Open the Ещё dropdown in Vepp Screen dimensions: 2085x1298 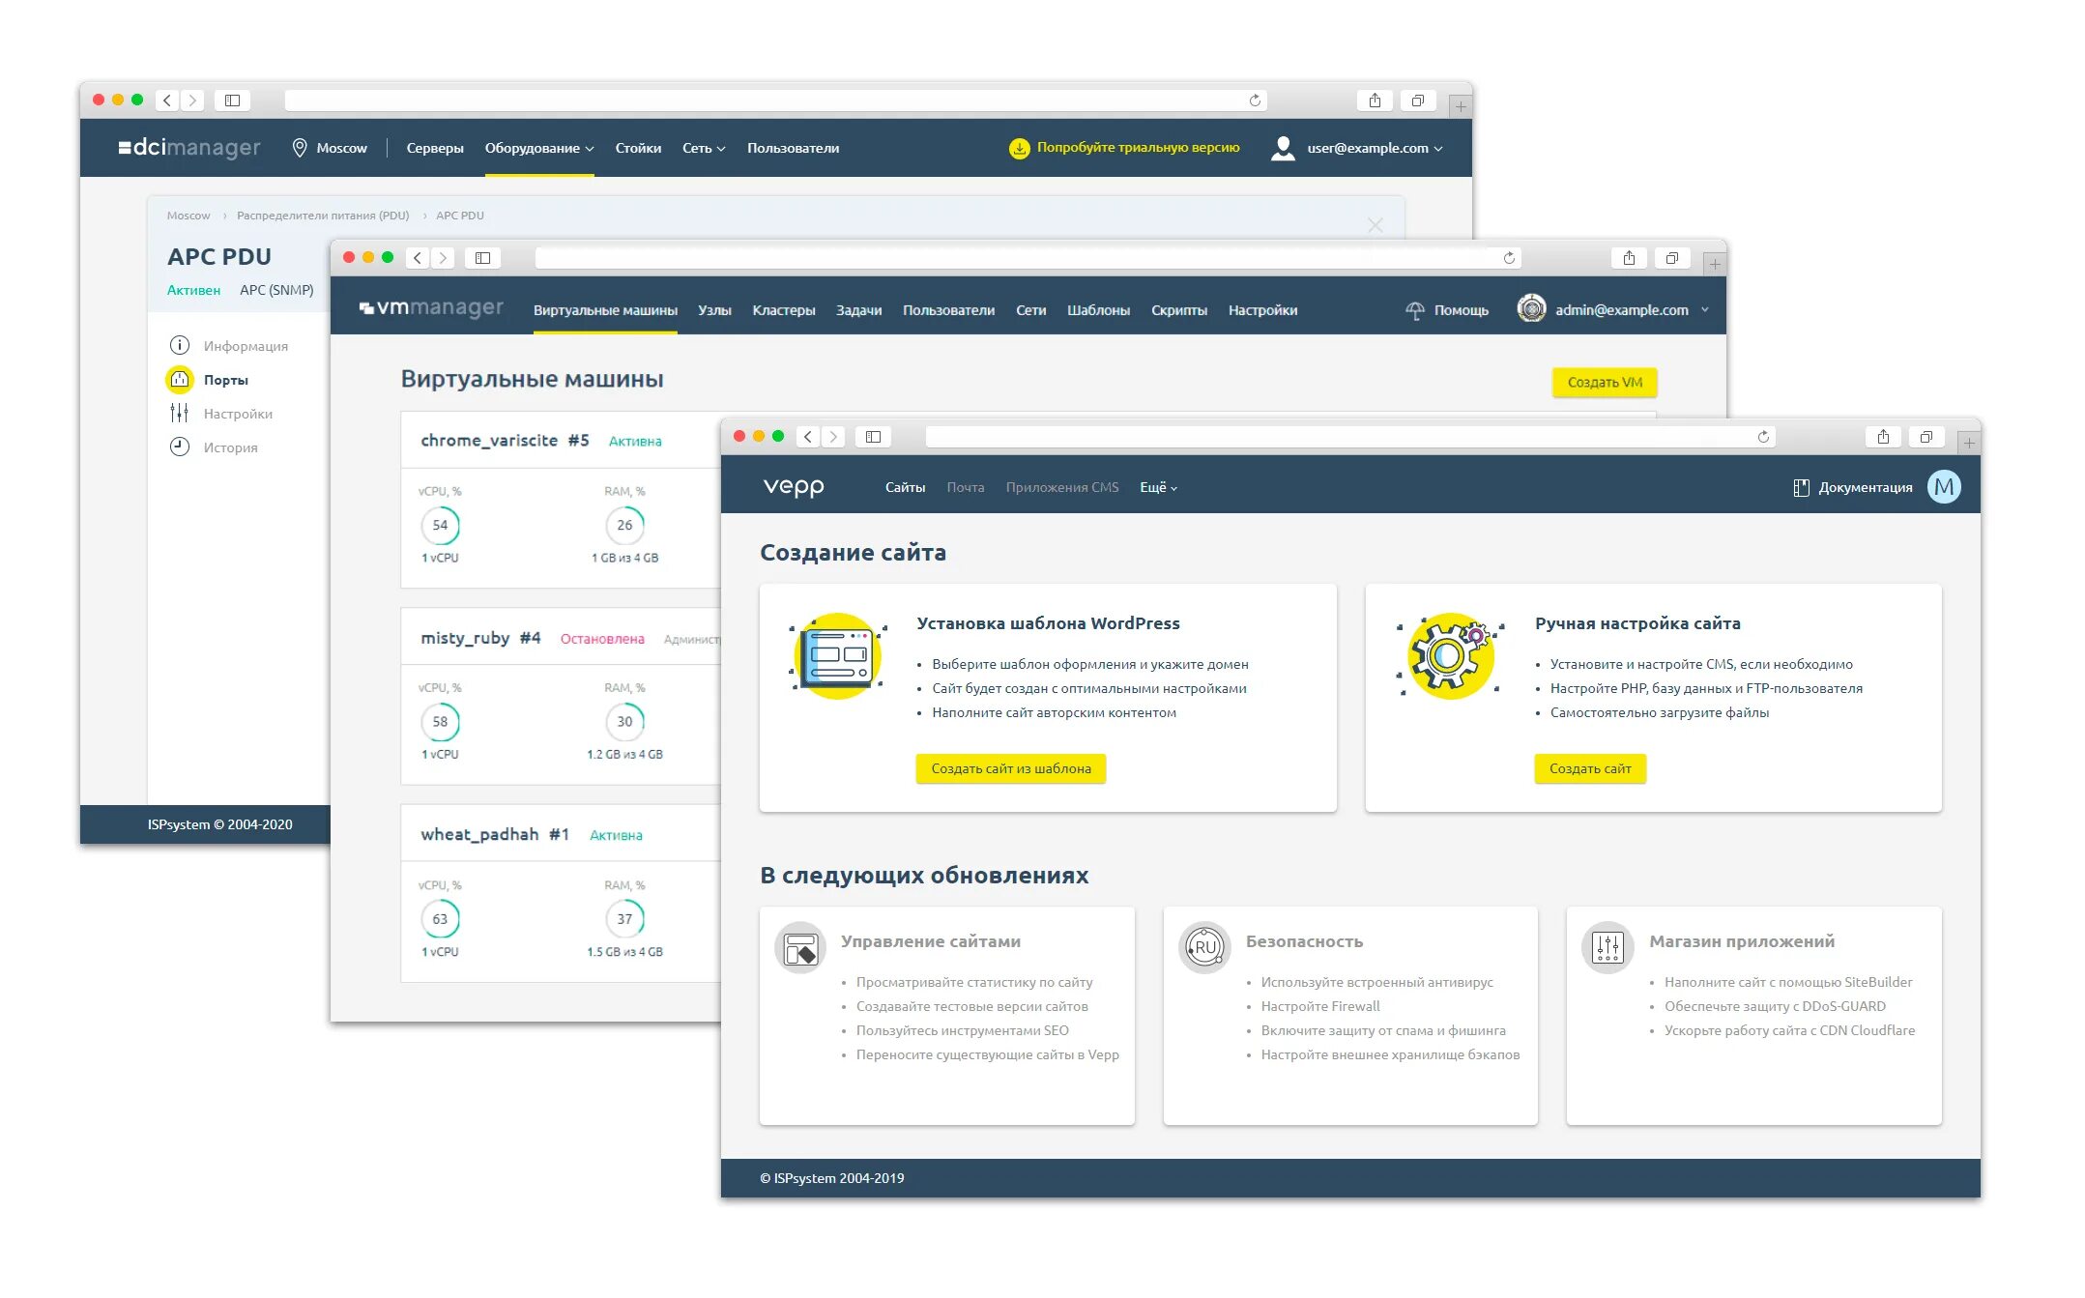click(1158, 487)
